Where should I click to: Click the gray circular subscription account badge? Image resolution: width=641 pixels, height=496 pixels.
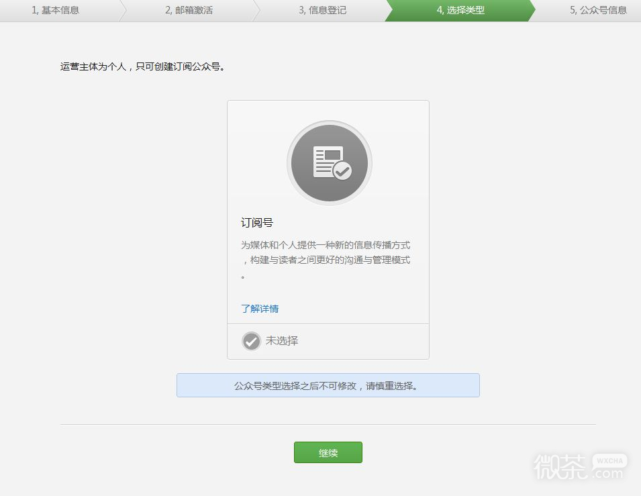tap(328, 162)
